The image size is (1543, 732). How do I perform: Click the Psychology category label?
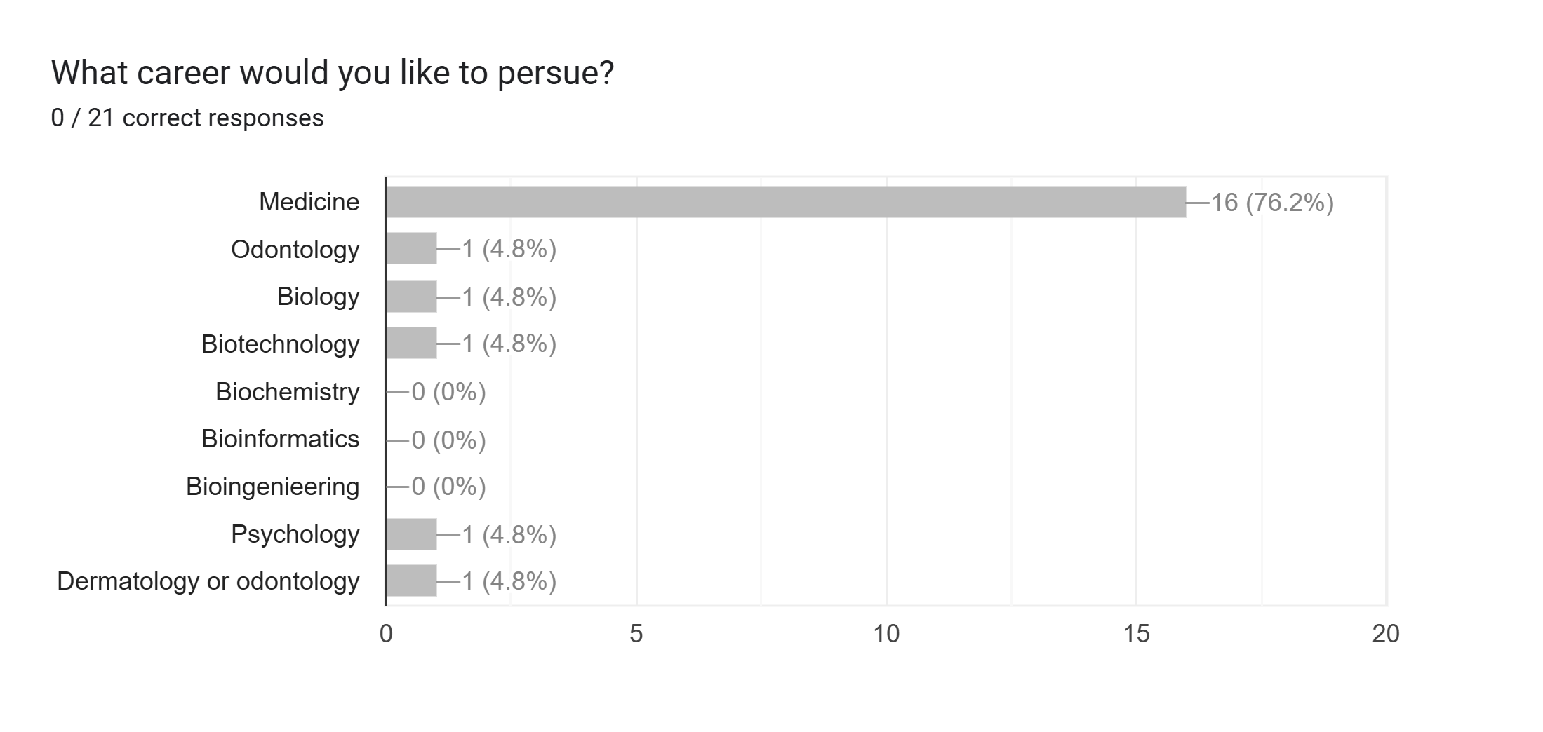[295, 534]
